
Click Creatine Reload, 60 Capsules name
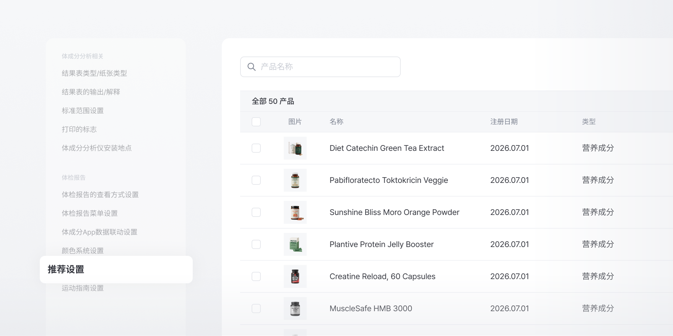(382, 276)
